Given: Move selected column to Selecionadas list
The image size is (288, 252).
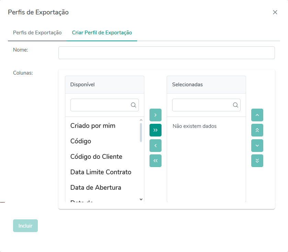Looking at the screenshot, I should (x=155, y=115).
